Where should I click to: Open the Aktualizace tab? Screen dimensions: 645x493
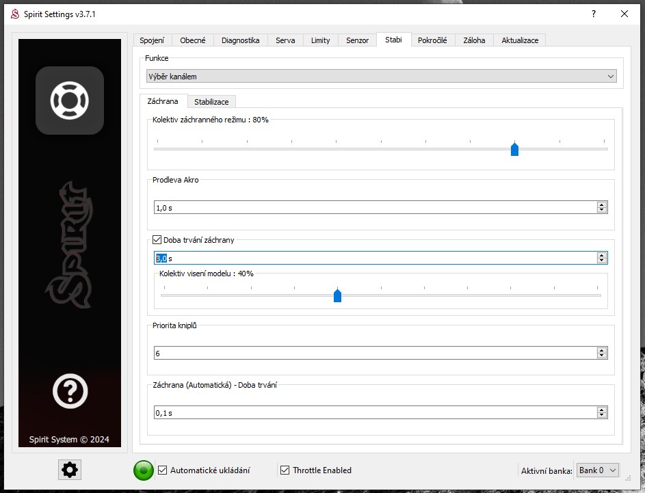click(x=520, y=40)
